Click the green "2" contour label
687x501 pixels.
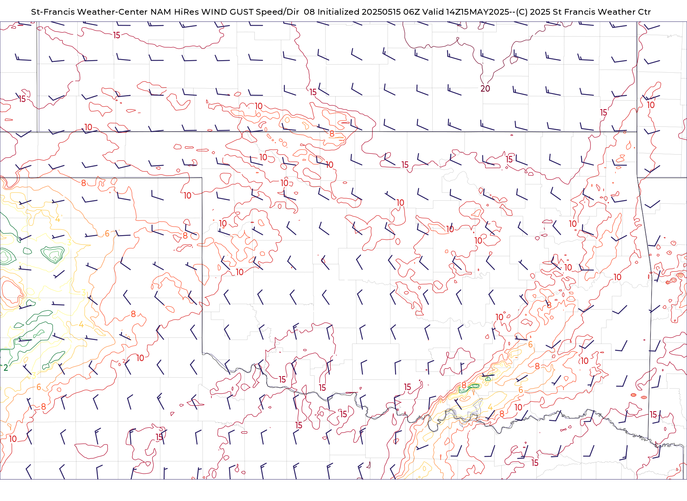coord(6,368)
